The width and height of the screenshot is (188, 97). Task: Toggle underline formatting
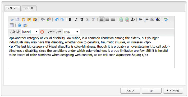click(x=82, y=19)
